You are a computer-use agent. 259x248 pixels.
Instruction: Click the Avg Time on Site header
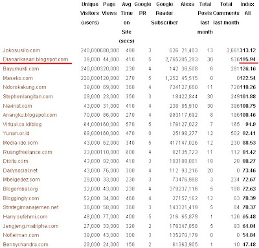pos(126,23)
